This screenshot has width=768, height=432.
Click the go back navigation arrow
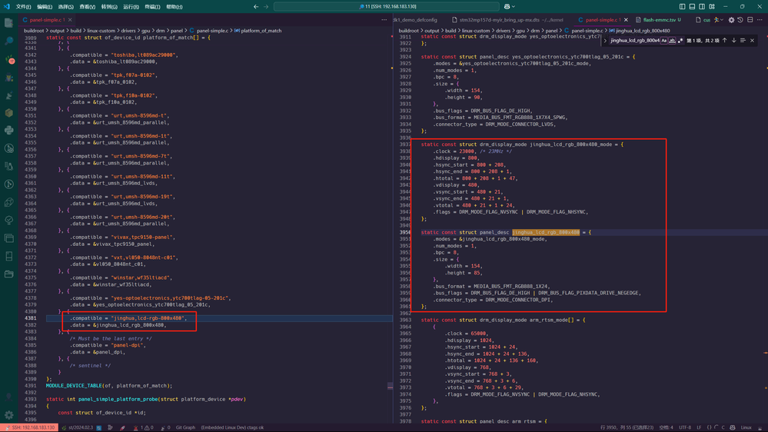click(256, 7)
